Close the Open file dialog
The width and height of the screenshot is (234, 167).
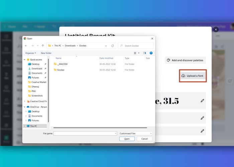point(152,38)
